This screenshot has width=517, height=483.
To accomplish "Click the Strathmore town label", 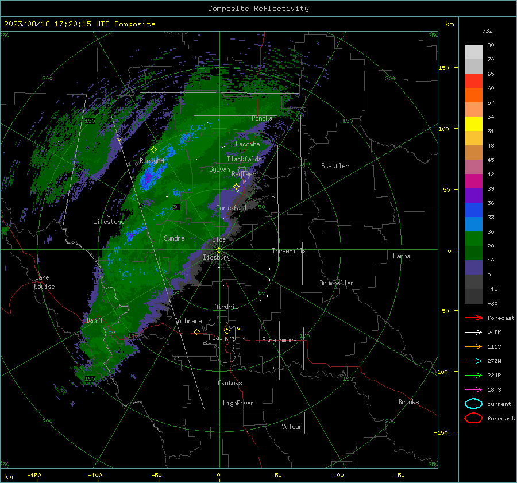I will [279, 340].
